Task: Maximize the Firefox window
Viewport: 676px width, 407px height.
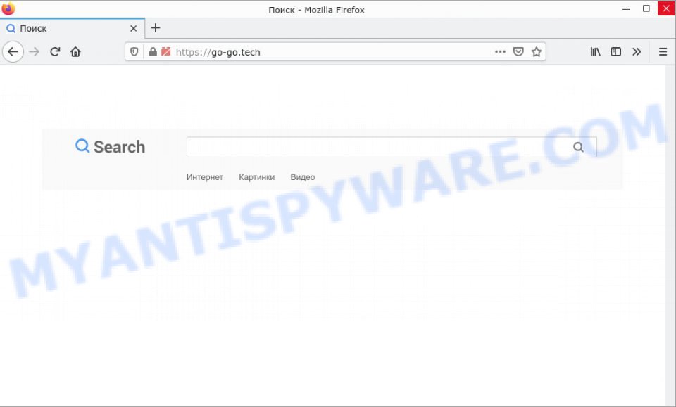Action: [x=646, y=9]
